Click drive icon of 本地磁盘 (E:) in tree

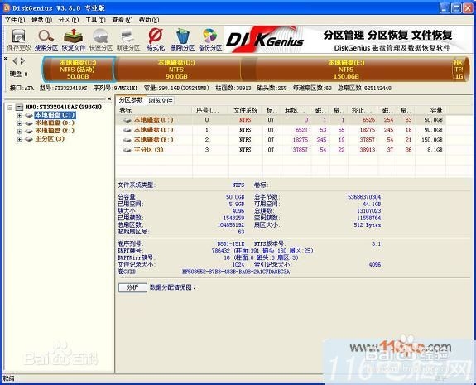29,131
